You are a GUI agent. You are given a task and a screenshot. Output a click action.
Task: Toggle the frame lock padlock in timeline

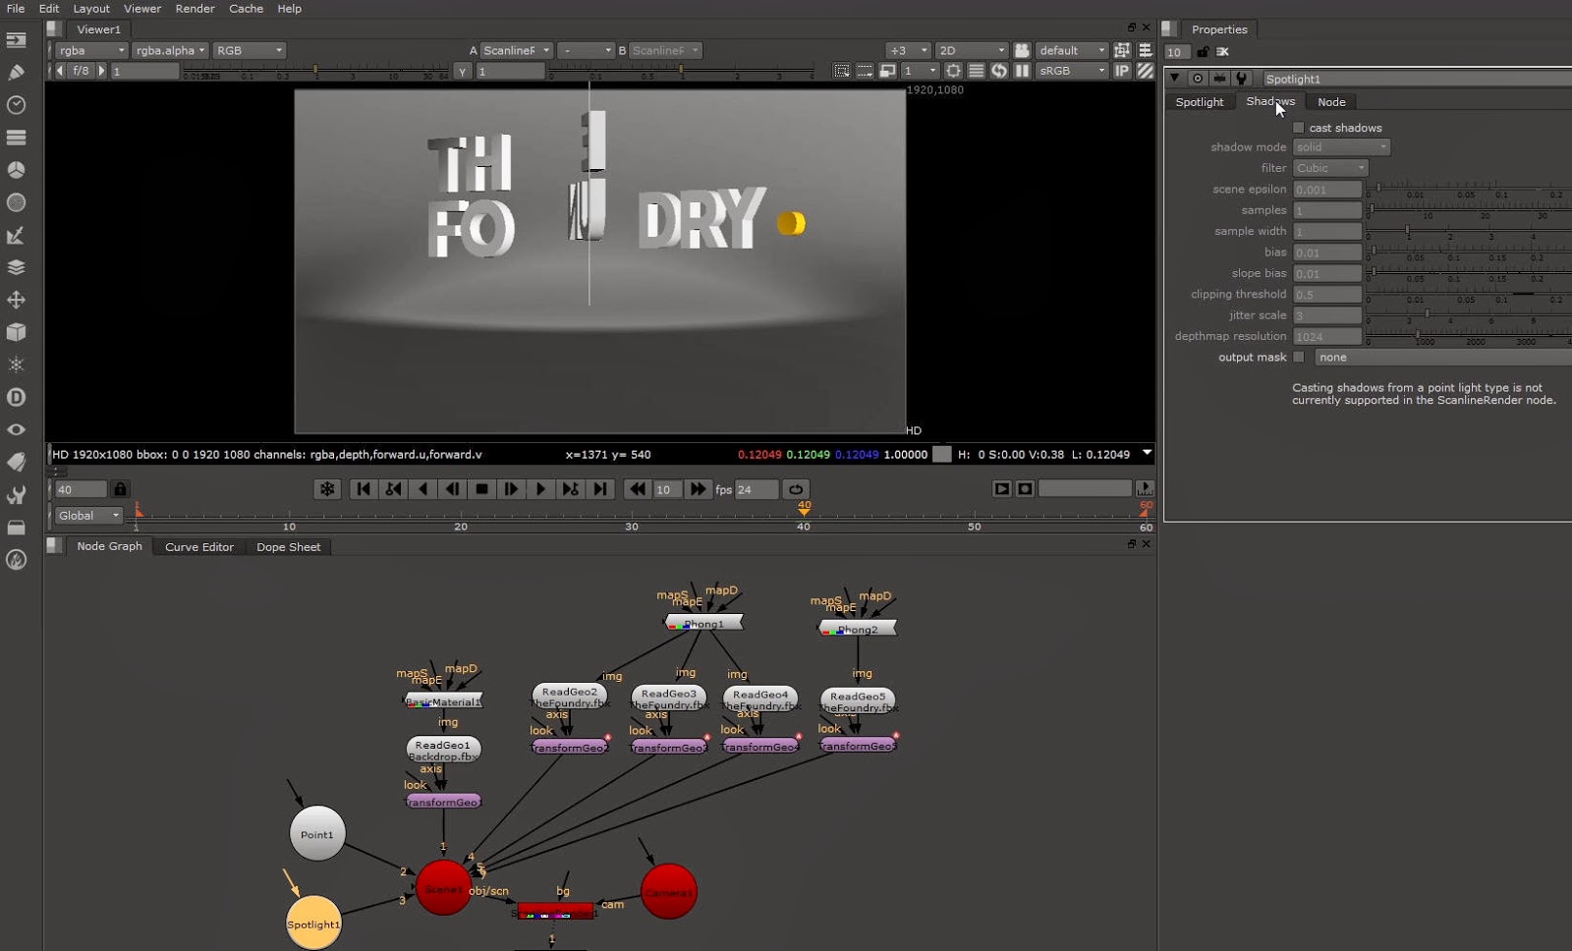(x=120, y=489)
